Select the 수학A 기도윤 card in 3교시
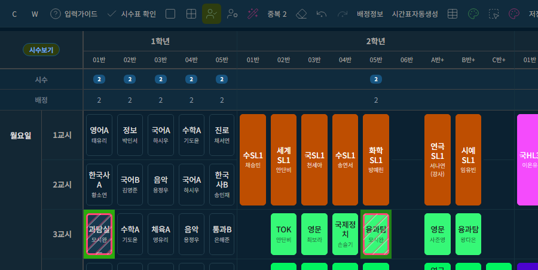 [130, 234]
